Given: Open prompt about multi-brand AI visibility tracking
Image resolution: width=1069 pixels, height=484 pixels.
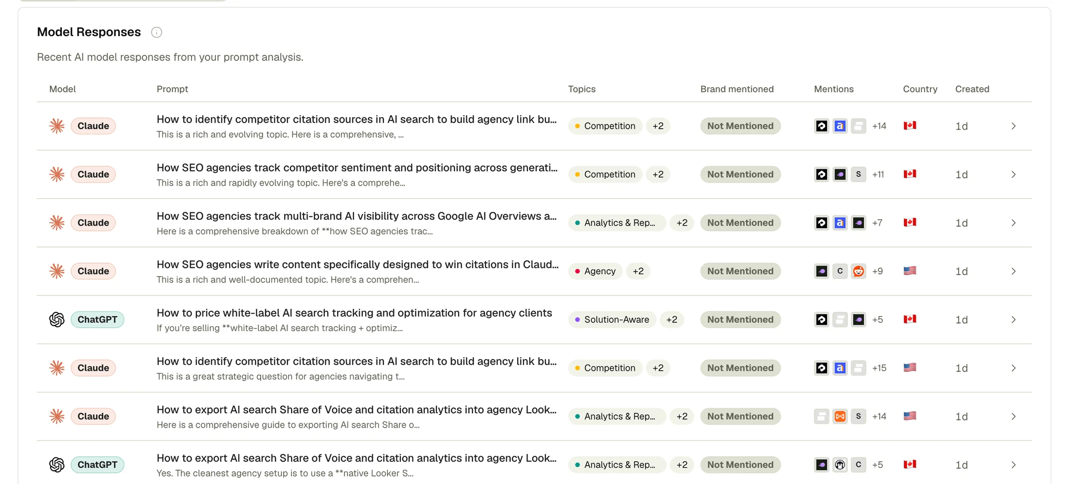Looking at the screenshot, I should (x=356, y=216).
